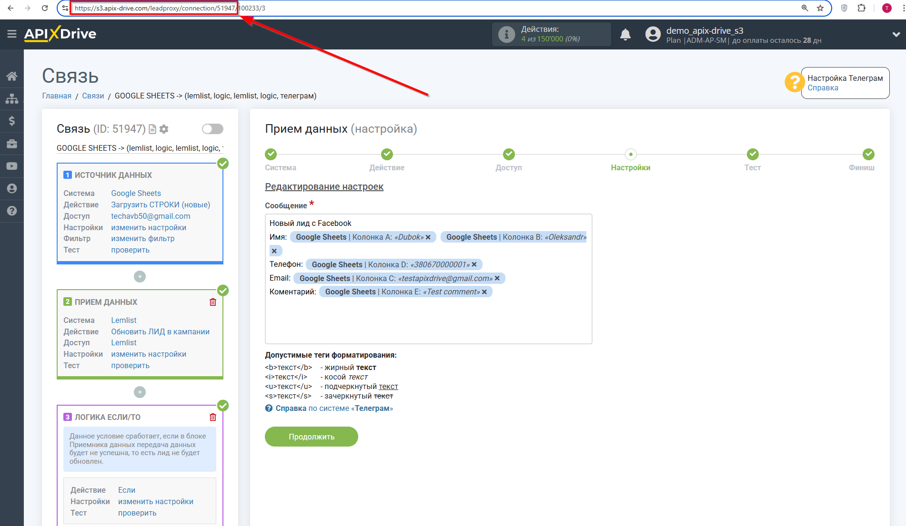This screenshot has width=906, height=526.
Task: Open the hamburger menu
Action: click(12, 34)
